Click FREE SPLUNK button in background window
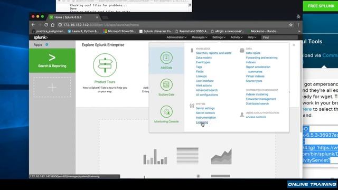The width and height of the screenshot is (338, 190). tap(321, 6)
